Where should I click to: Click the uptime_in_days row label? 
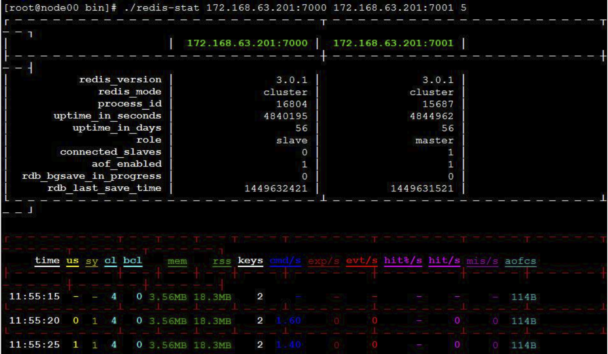tap(117, 128)
